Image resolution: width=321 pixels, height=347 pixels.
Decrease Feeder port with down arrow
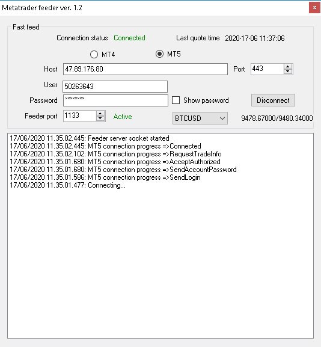100,118
